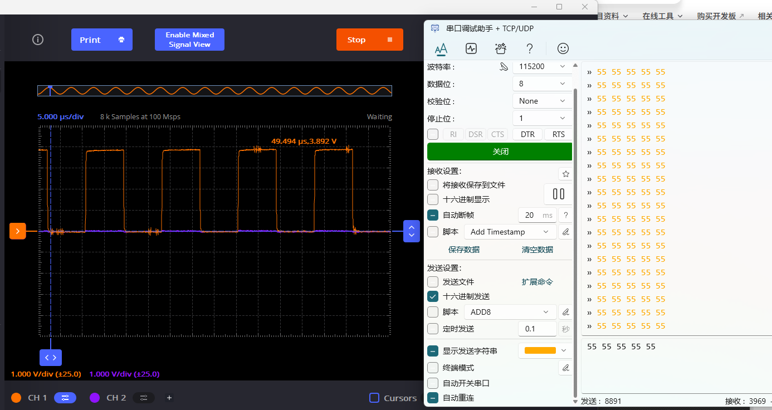772x410 pixels.
Task: Click the purple CH 2 color dot
Action: (x=95, y=398)
